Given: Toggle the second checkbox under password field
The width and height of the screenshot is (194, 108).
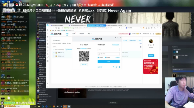Looking at the screenshot, I should pyautogui.click(x=105, y=57).
